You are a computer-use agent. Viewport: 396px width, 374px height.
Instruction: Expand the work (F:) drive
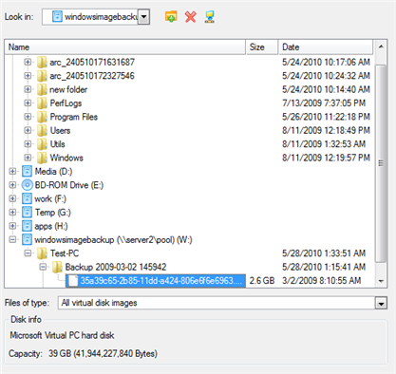point(12,198)
